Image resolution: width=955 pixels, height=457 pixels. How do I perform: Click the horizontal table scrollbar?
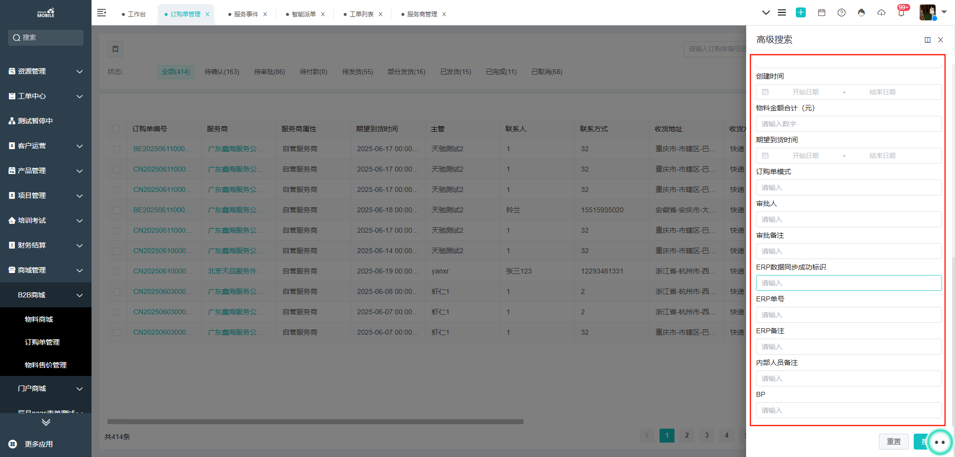pos(315,422)
